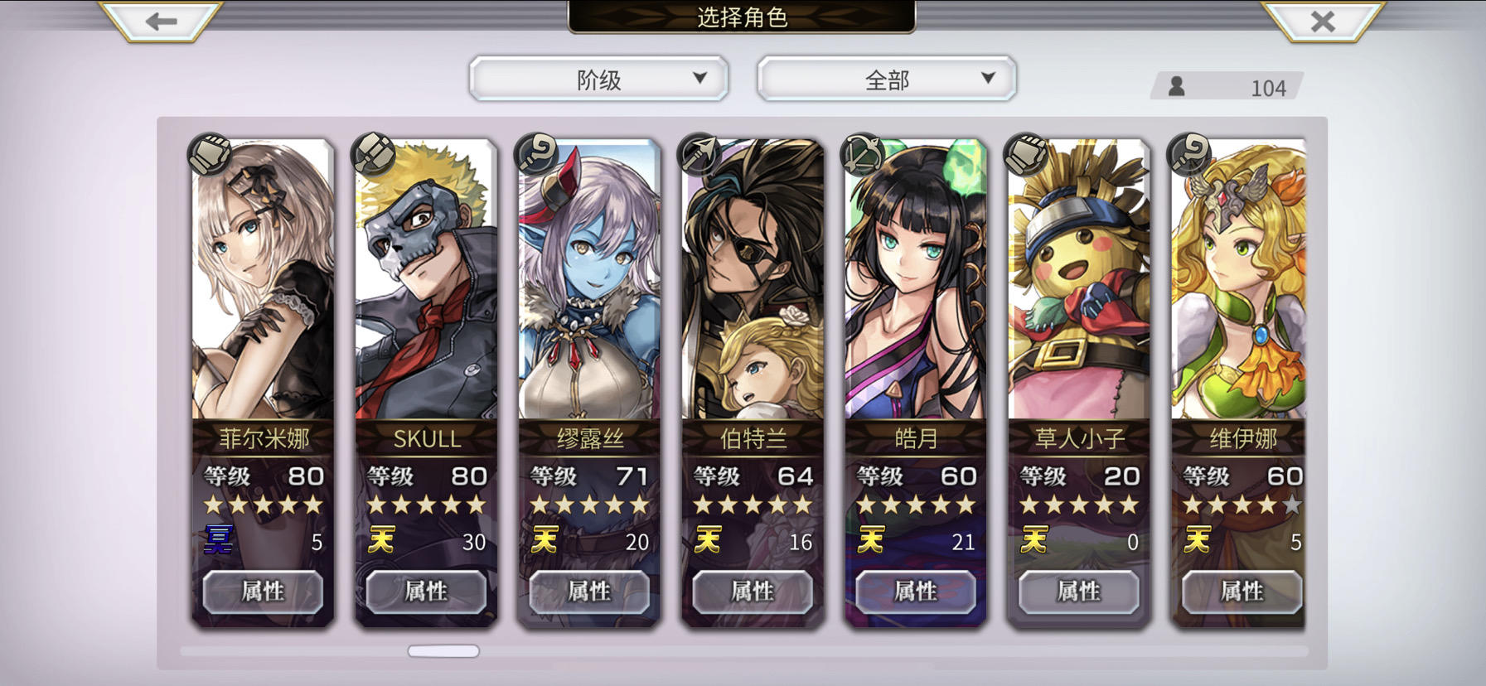The image size is (1486, 686).
Task: Click the 冥 element symbol on 菲尔米娜
Action: point(219,540)
